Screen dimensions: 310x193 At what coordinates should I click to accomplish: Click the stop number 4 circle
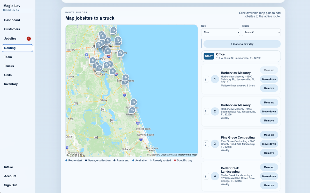[215, 176]
